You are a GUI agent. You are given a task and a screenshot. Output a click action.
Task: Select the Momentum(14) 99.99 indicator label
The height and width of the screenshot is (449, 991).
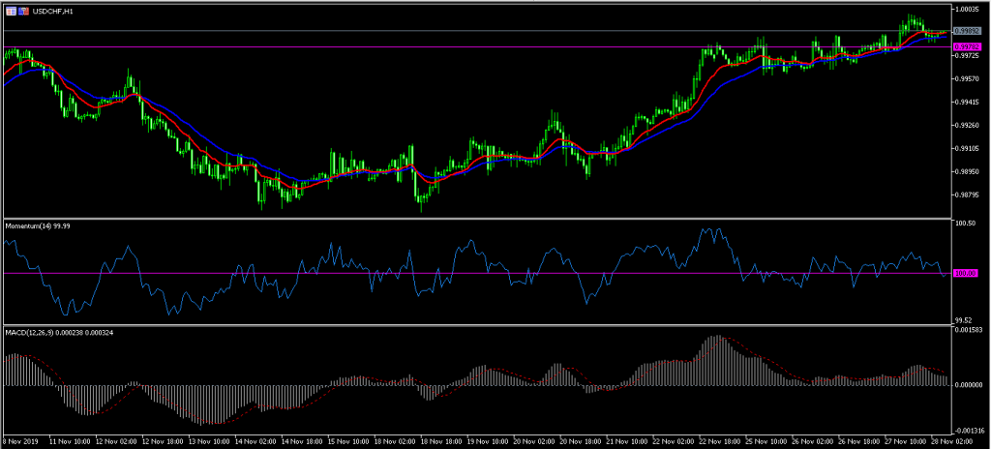[38, 225]
